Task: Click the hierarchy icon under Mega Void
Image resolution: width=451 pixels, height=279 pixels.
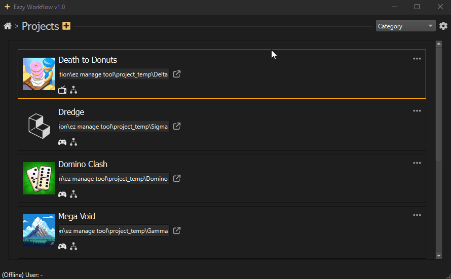Action: point(73,246)
